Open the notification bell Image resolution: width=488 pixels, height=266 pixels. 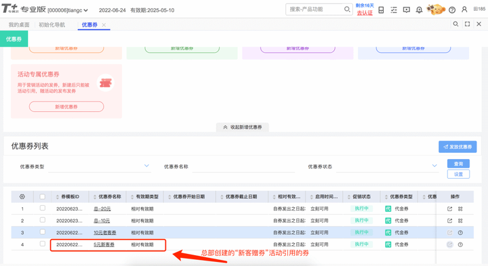coord(420,10)
